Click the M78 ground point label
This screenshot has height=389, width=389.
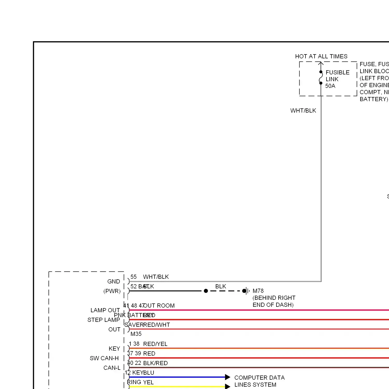(x=258, y=291)
